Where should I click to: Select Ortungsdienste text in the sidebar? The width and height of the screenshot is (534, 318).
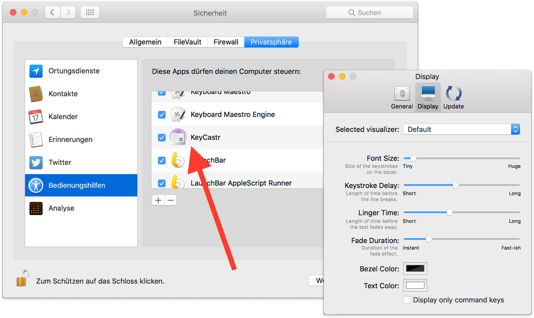click(74, 71)
